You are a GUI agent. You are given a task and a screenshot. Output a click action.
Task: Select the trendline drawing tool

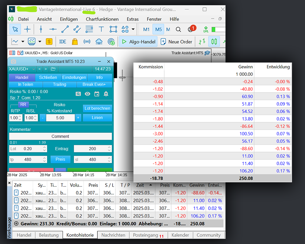click(x=65, y=29)
